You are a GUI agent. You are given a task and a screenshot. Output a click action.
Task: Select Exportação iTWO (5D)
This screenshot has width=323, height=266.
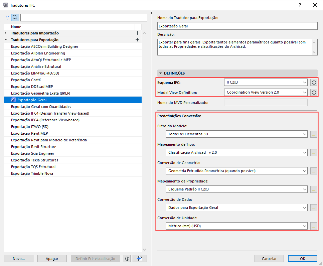click(x=72, y=127)
